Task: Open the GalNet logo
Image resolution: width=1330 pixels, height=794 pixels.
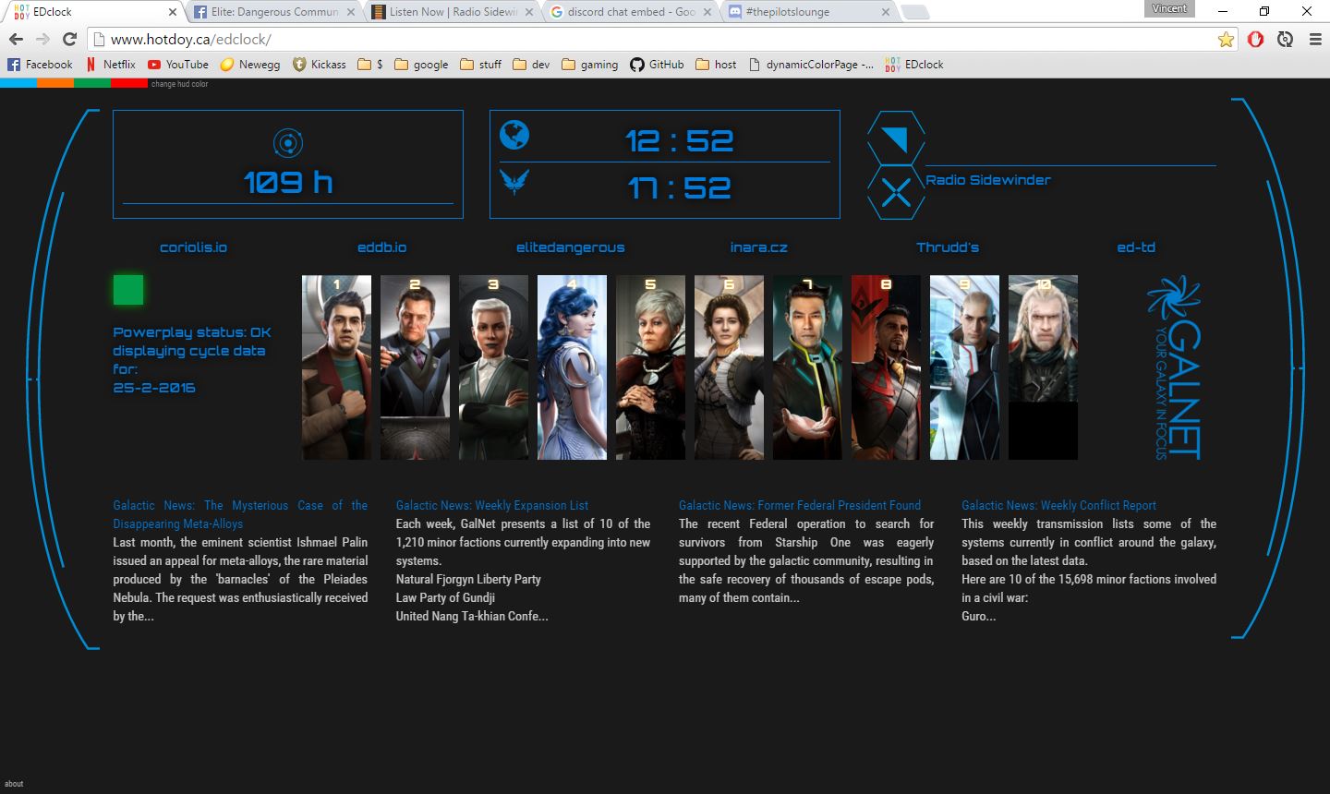Action: coord(1174,367)
